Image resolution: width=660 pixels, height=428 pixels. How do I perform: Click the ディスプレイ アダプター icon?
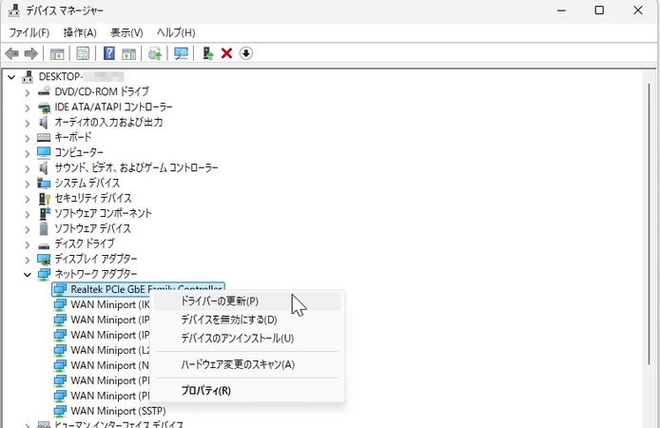tap(44, 259)
